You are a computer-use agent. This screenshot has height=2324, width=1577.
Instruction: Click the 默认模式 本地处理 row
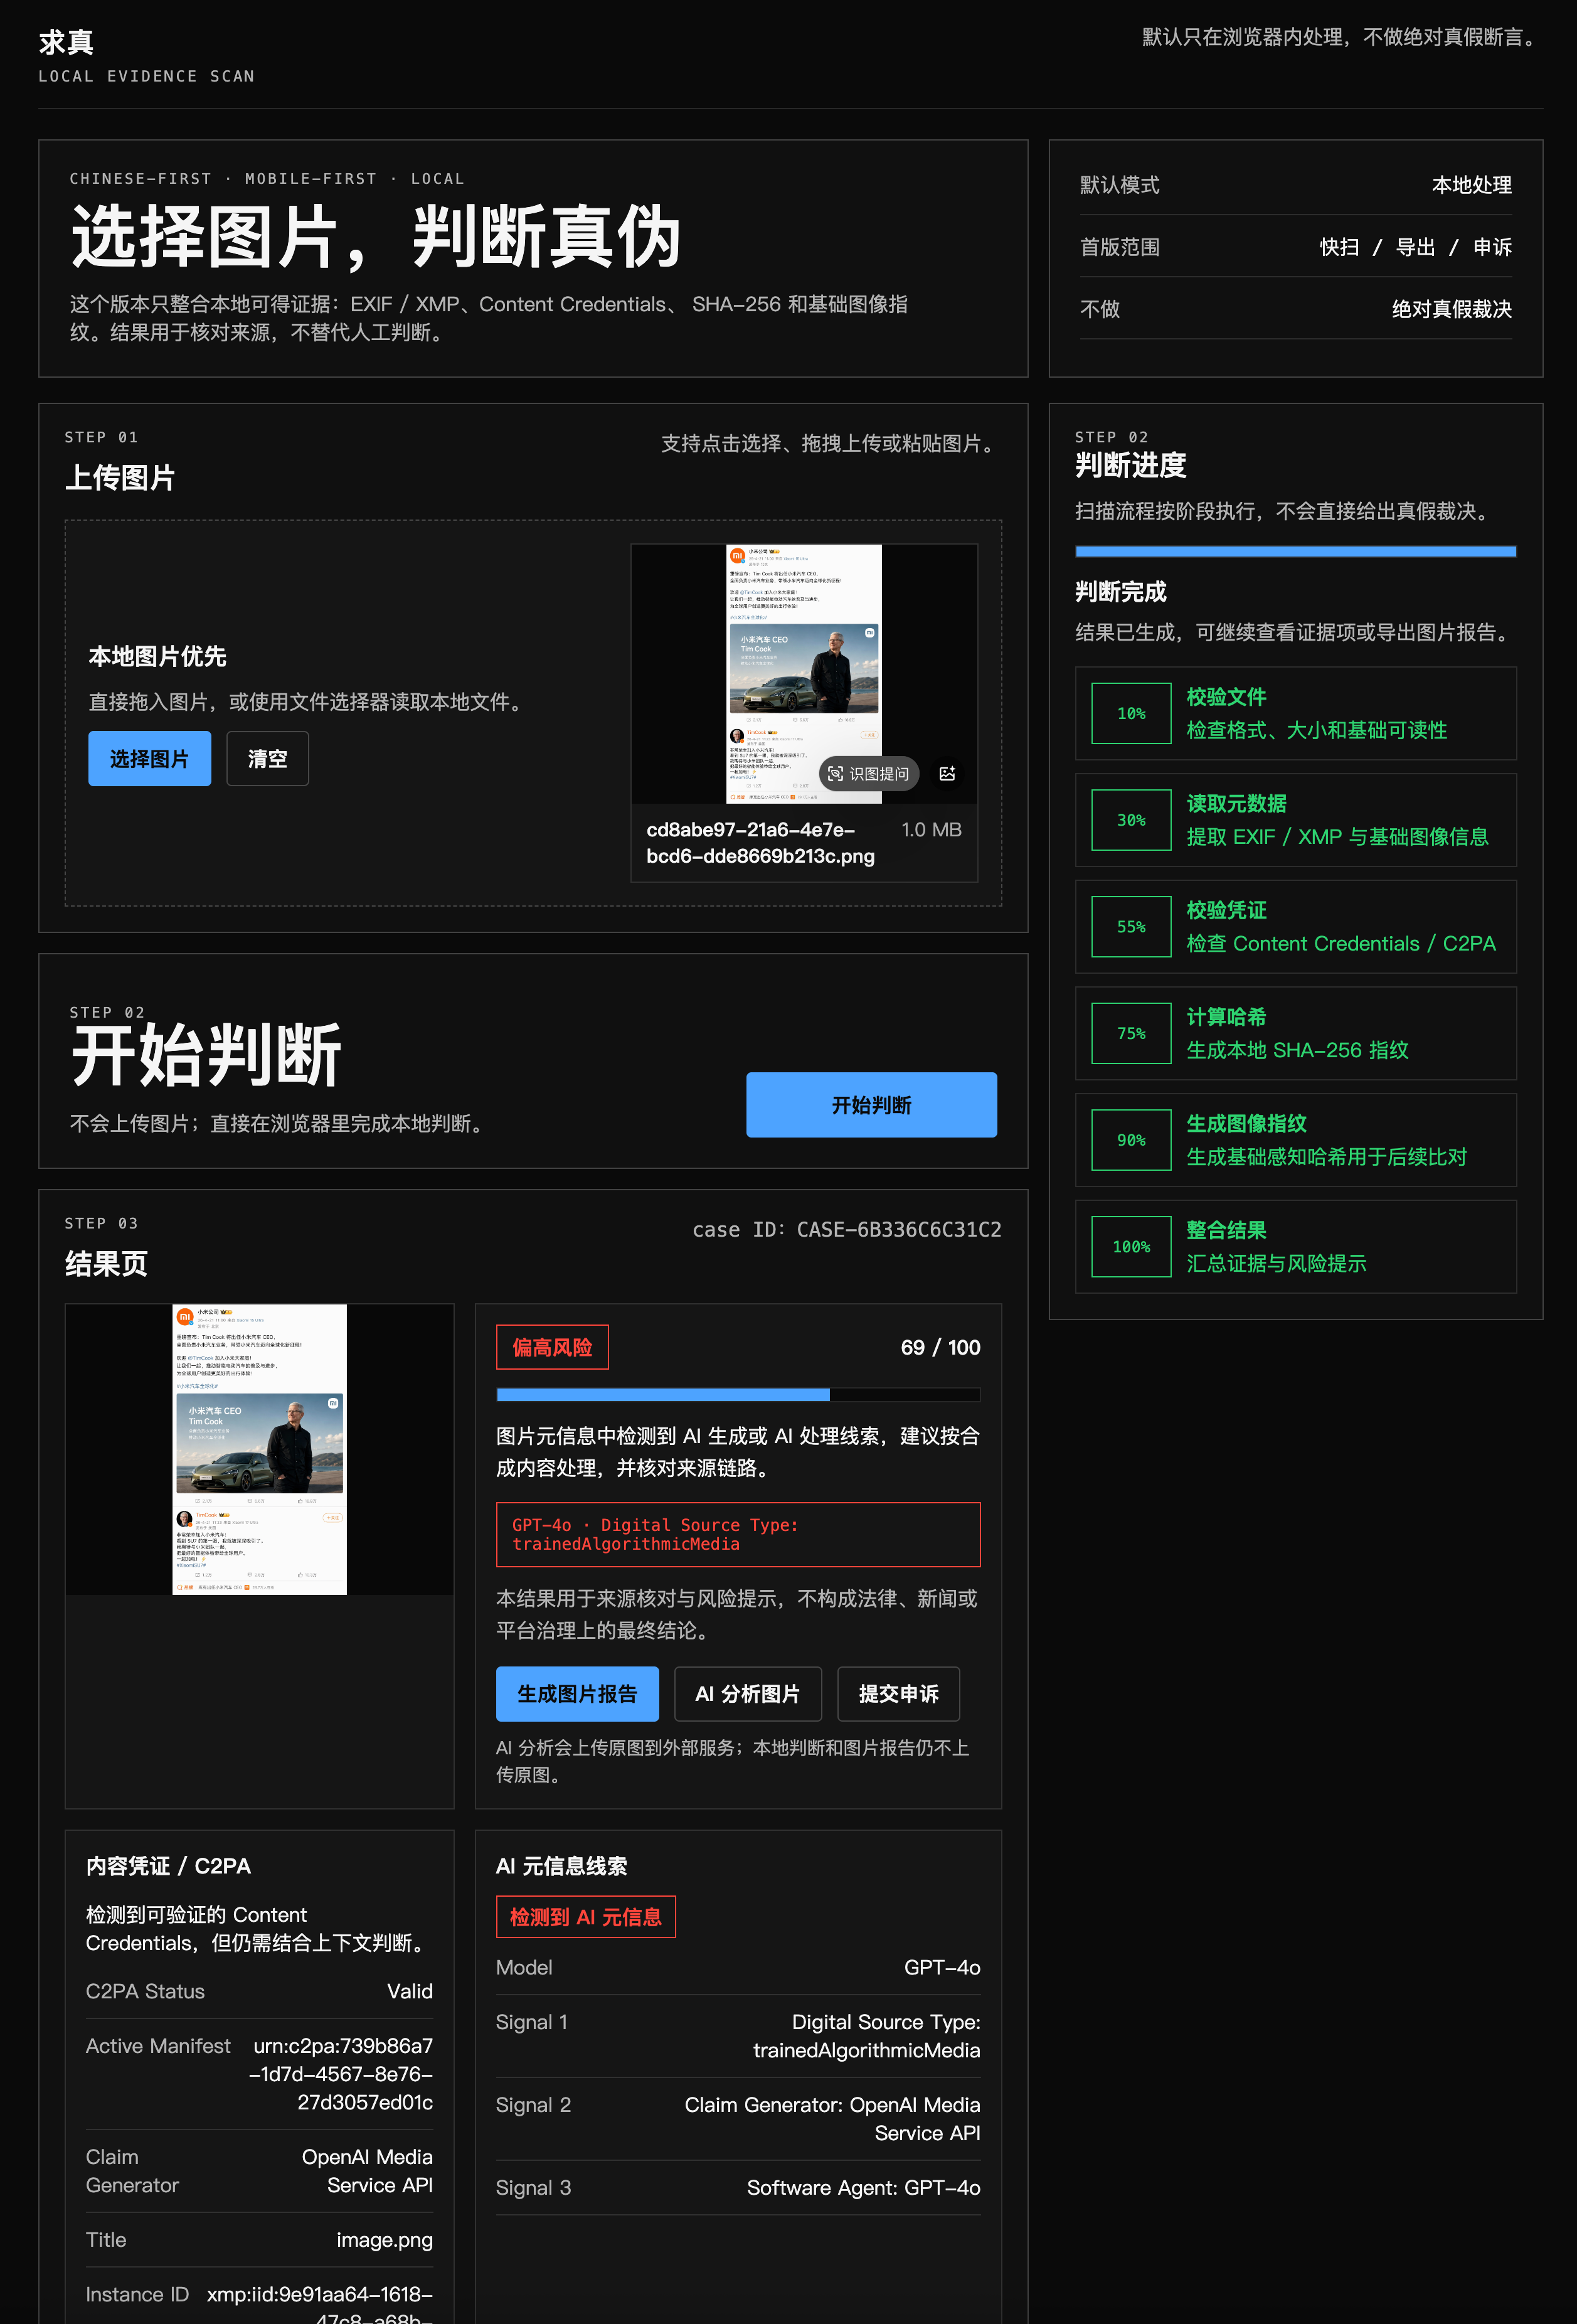(1296, 185)
